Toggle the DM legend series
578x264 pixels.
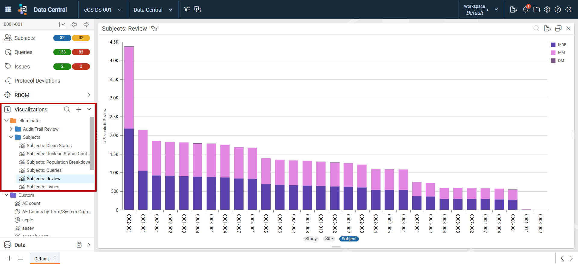(x=558, y=61)
